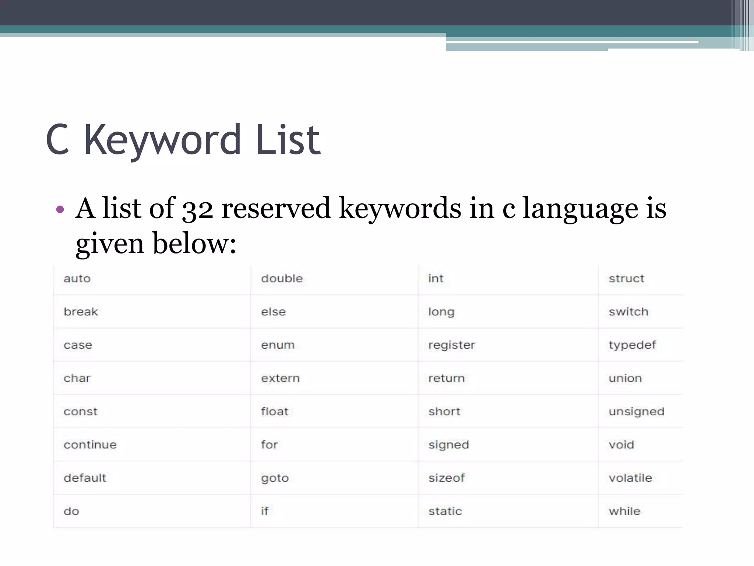Select the 'break' table cell
This screenshot has width=754, height=566.
81,312
